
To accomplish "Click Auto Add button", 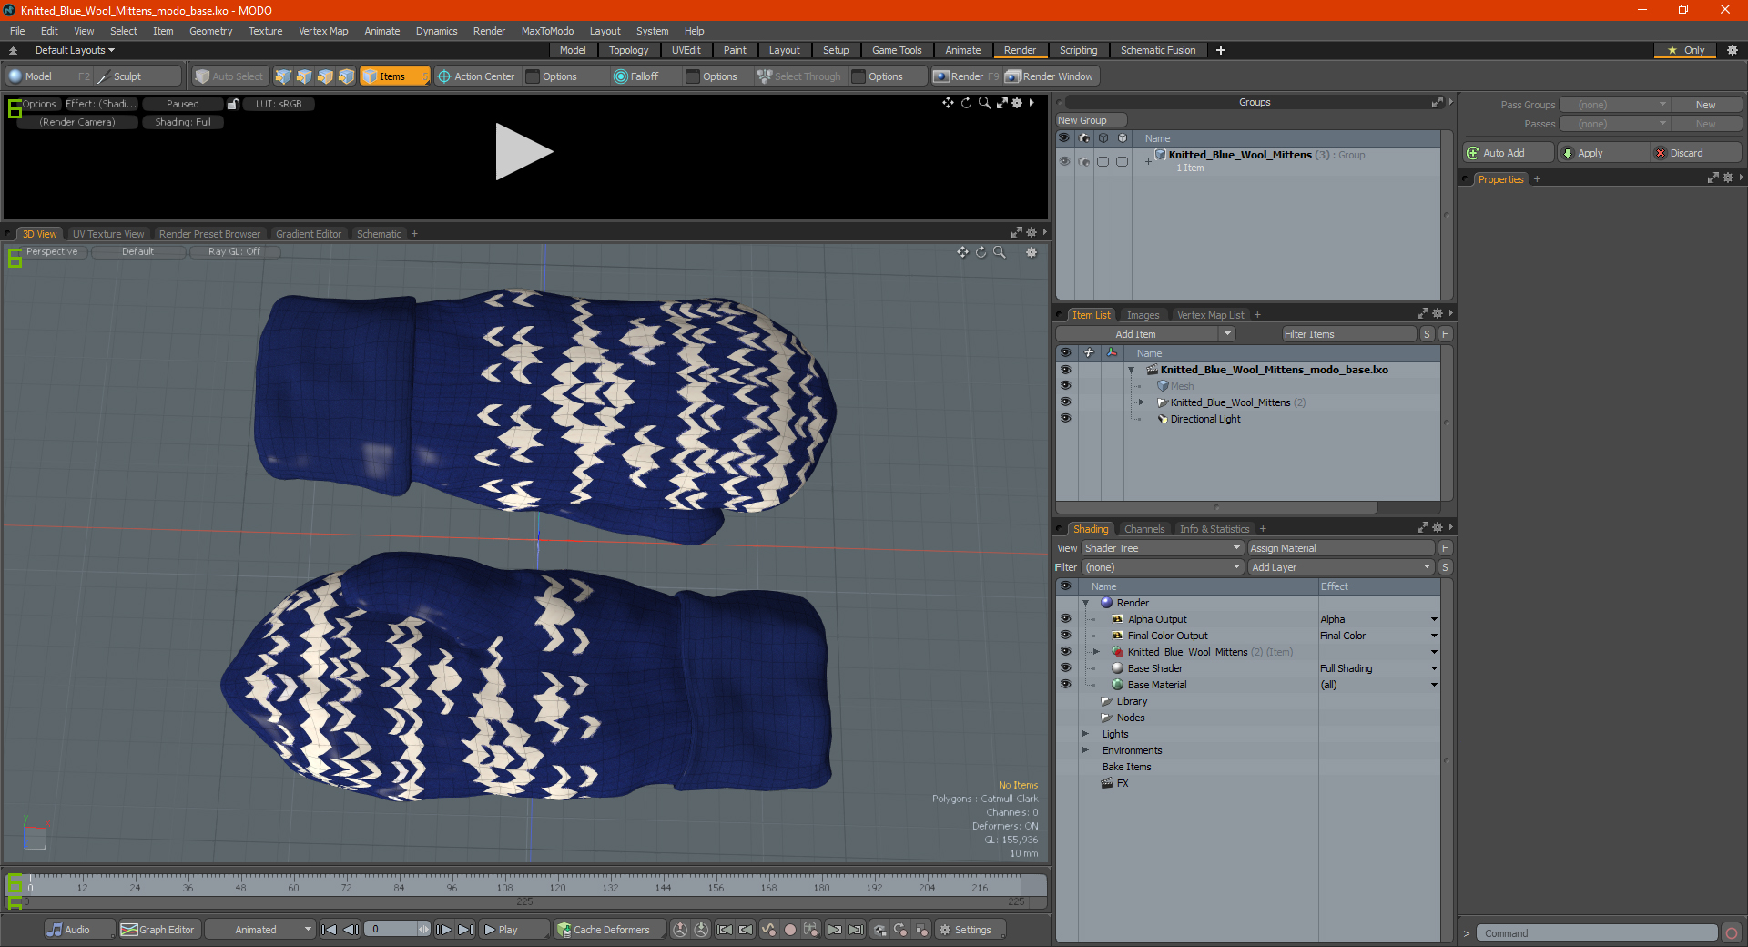I will (1507, 153).
